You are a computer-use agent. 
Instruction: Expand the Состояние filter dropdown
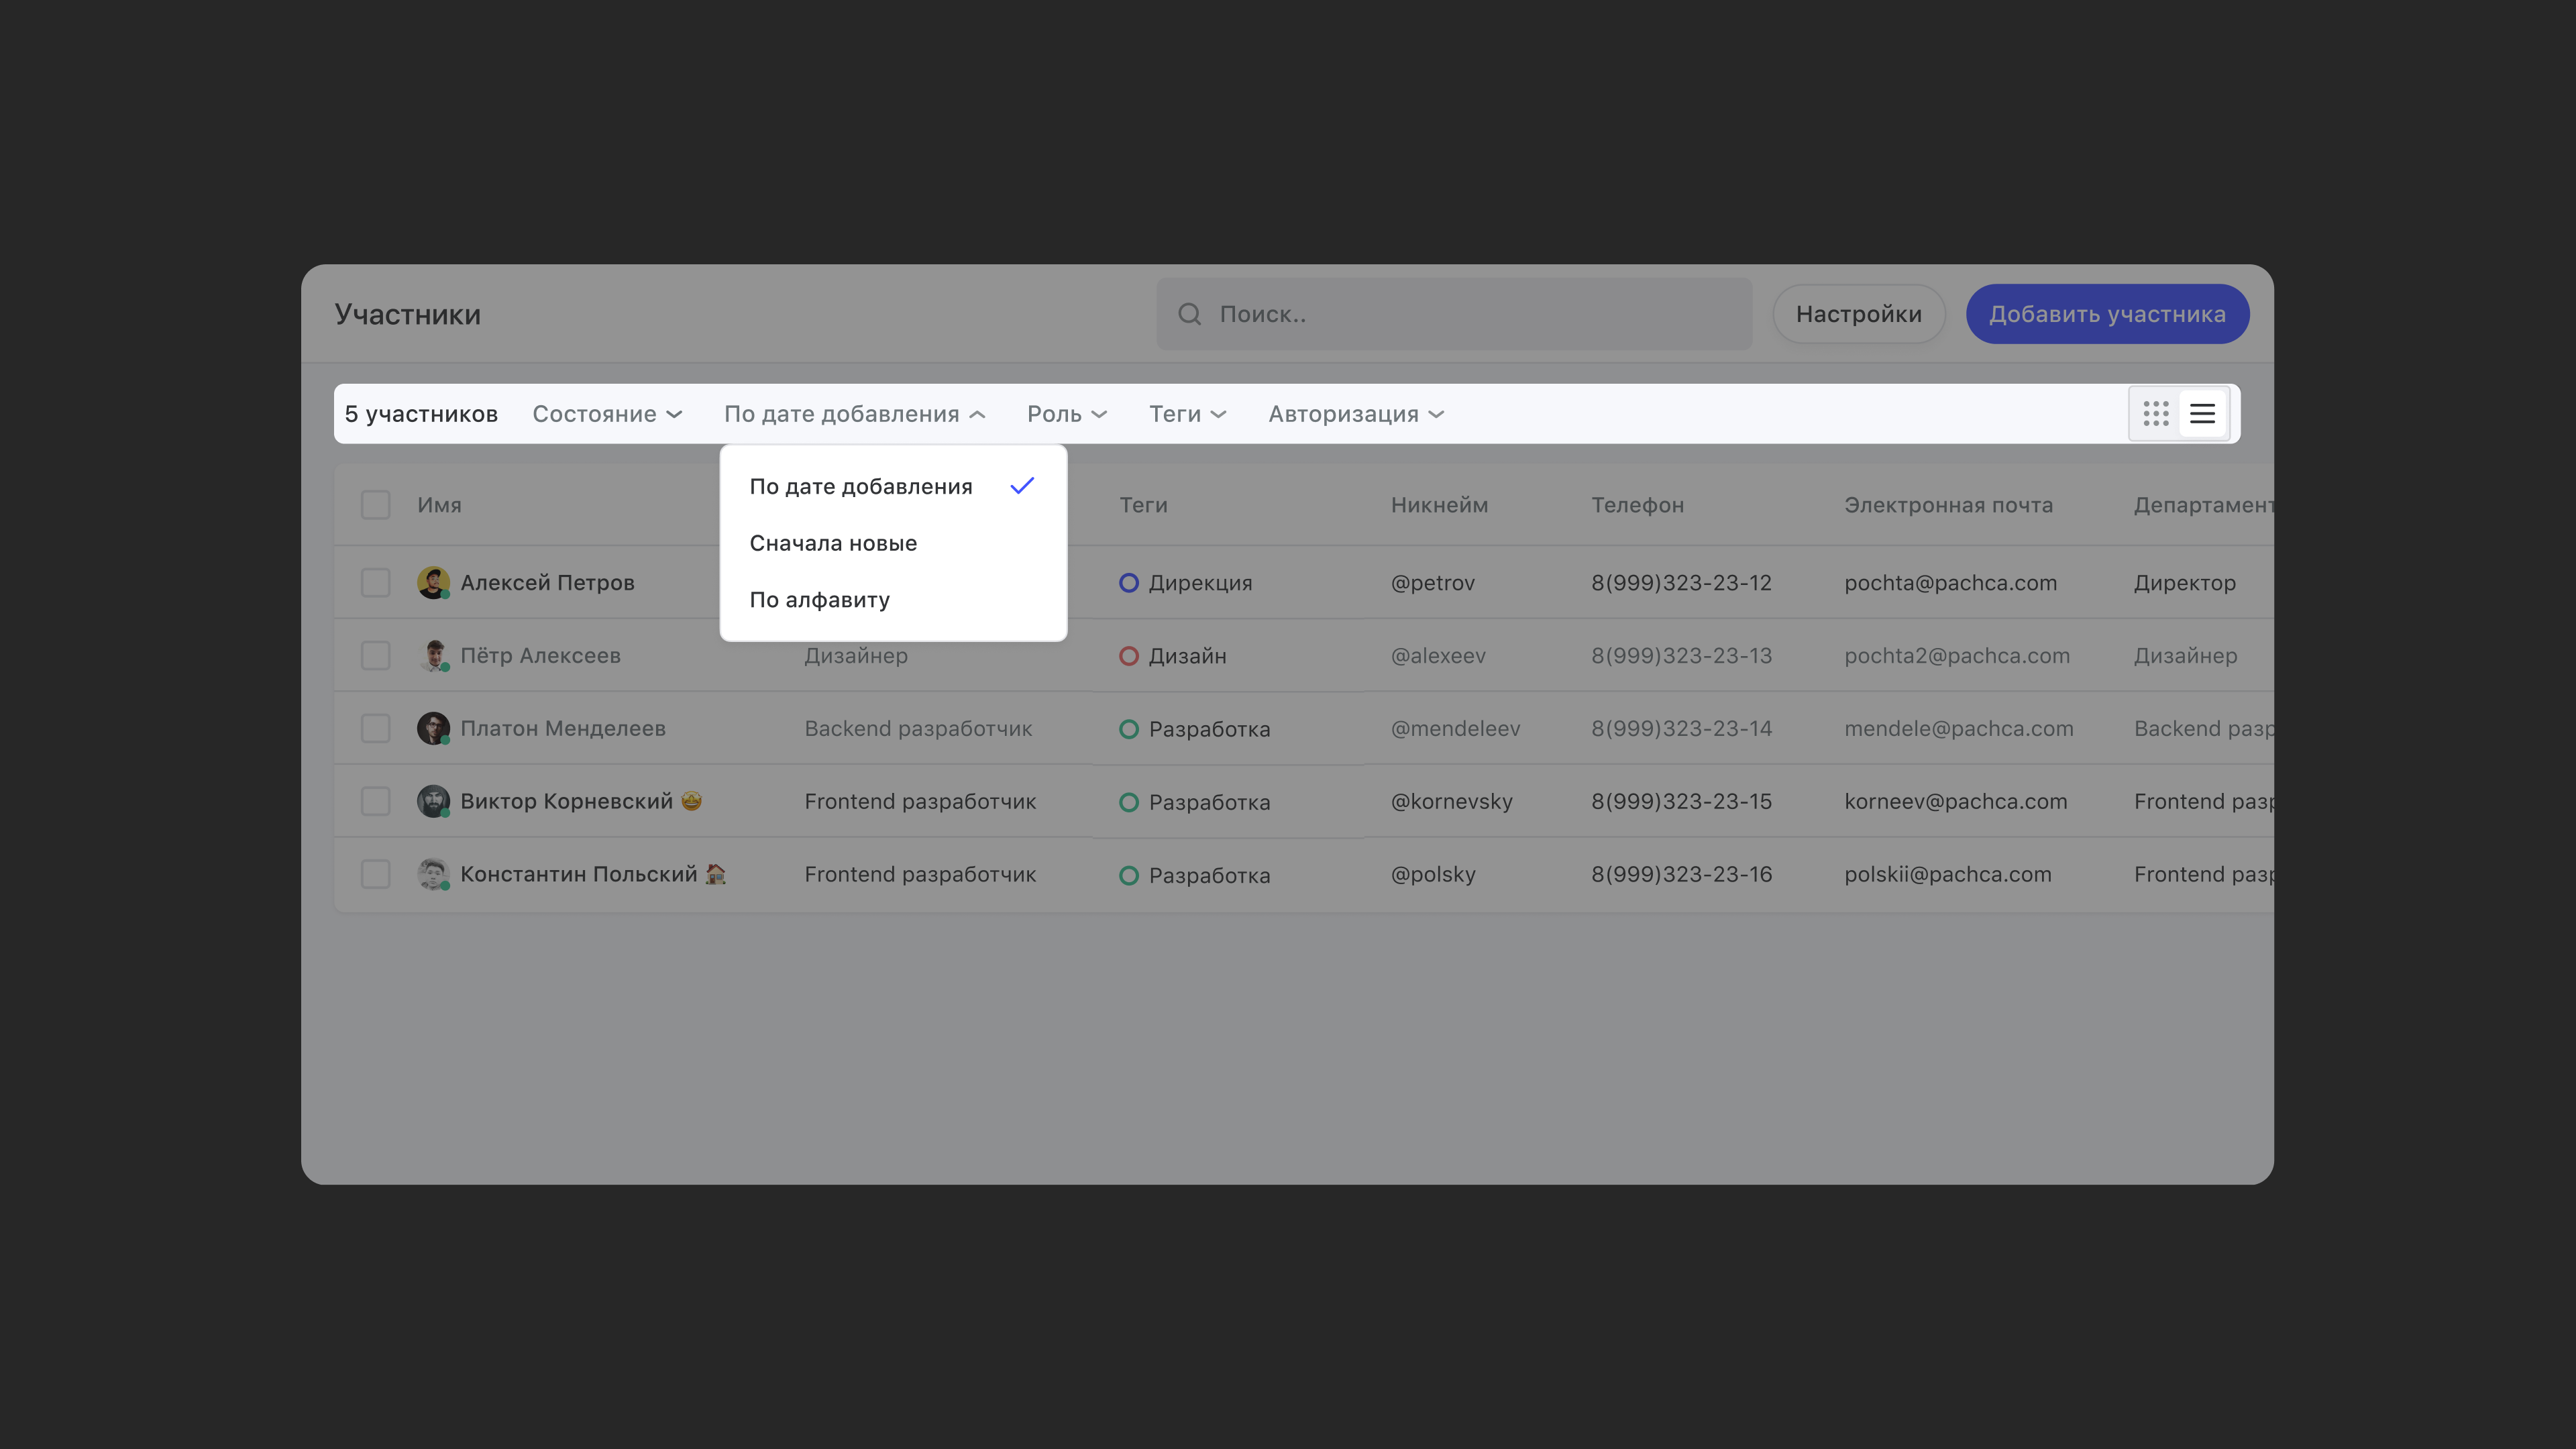click(x=606, y=414)
